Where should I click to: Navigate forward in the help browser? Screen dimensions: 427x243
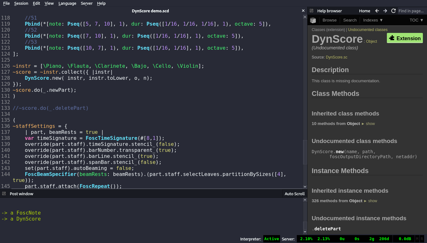coord(385,10)
